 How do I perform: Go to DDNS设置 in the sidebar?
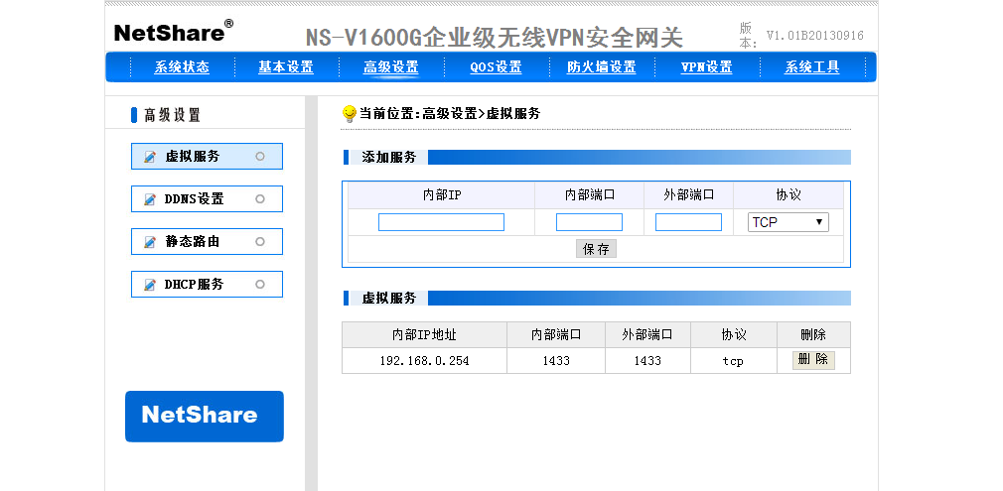207,198
